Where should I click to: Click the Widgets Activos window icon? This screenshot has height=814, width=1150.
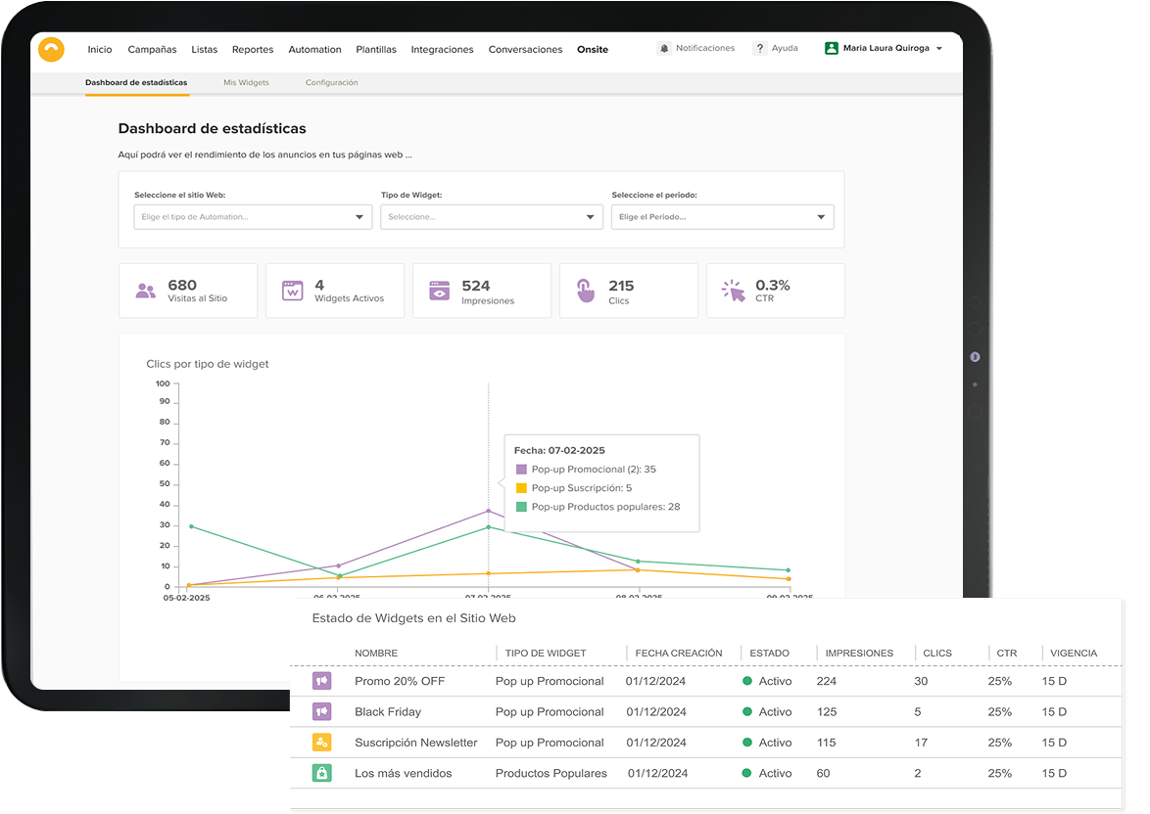point(293,291)
